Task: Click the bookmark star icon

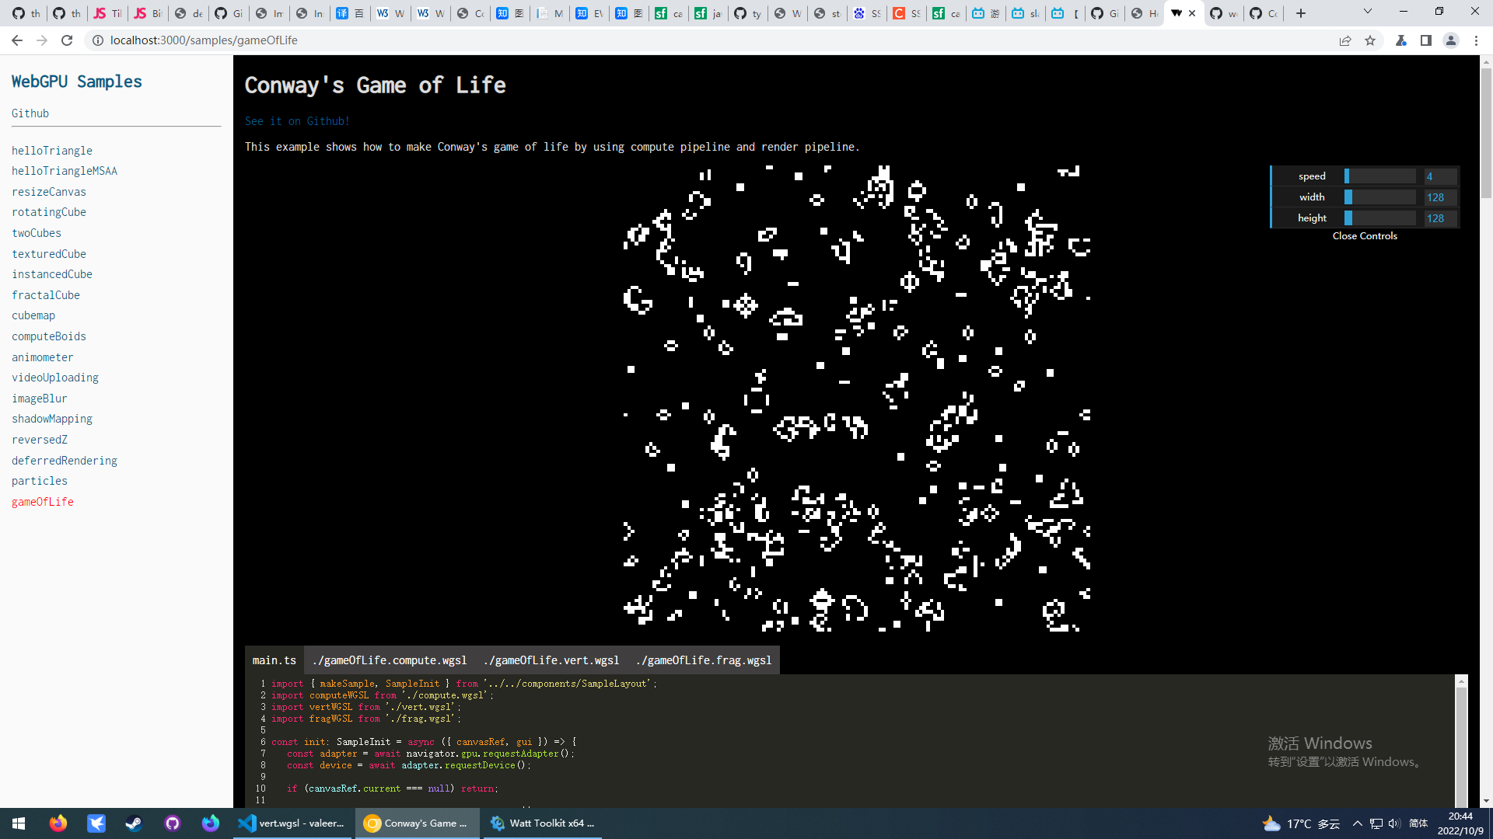Action: click(1370, 40)
